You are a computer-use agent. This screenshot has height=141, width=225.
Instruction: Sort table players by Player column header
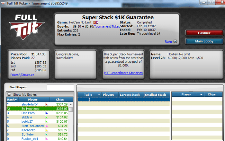click(x=188, y=94)
